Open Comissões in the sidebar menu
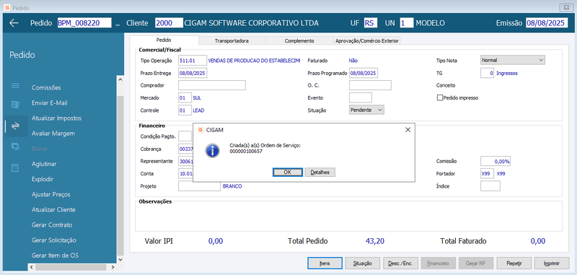The height and width of the screenshot is (275, 577). click(x=46, y=87)
